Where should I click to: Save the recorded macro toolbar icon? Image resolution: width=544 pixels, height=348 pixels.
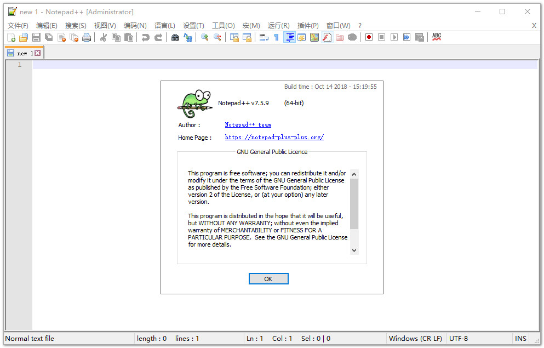point(420,37)
